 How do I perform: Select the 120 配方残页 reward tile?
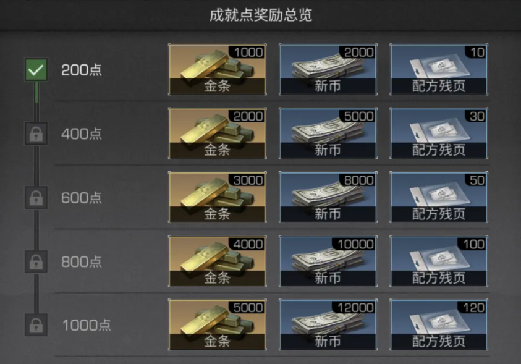[x=439, y=325]
